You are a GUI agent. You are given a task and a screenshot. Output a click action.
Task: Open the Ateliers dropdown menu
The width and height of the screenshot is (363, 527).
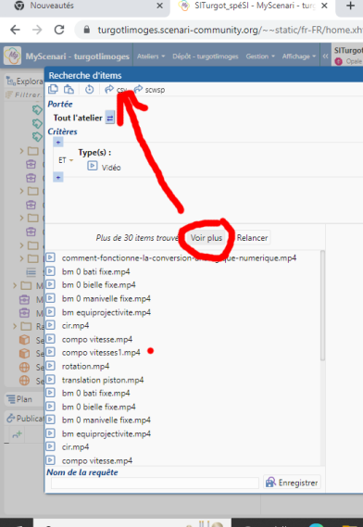(151, 56)
